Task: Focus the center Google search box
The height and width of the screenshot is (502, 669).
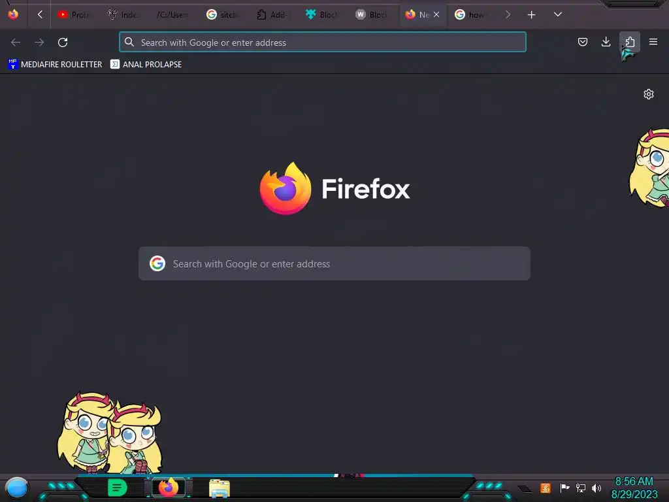Action: 334,264
